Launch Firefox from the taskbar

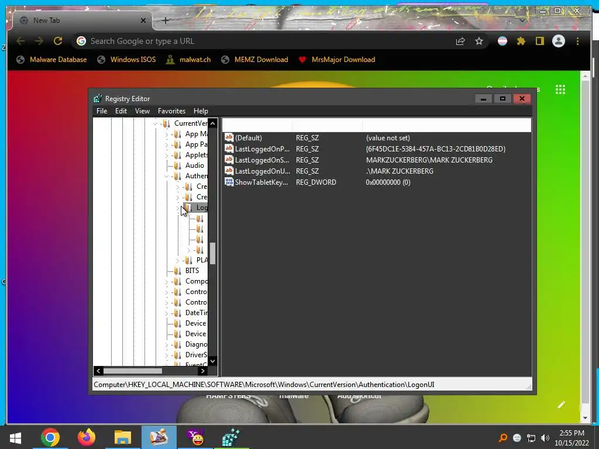coord(87,437)
